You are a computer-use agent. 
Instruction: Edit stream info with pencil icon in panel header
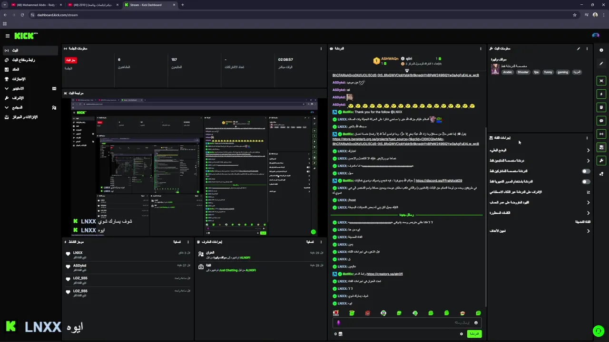(x=579, y=48)
